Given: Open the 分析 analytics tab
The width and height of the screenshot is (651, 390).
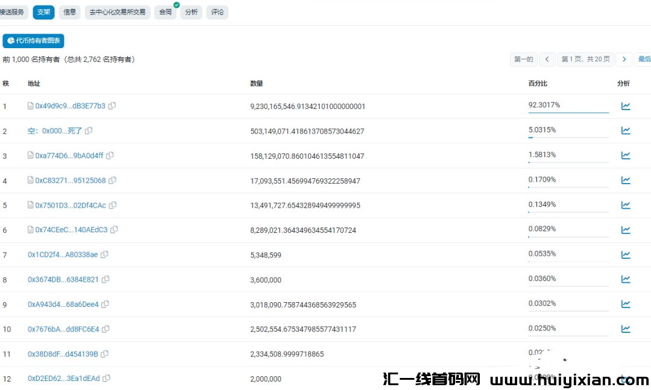Looking at the screenshot, I should [x=191, y=12].
